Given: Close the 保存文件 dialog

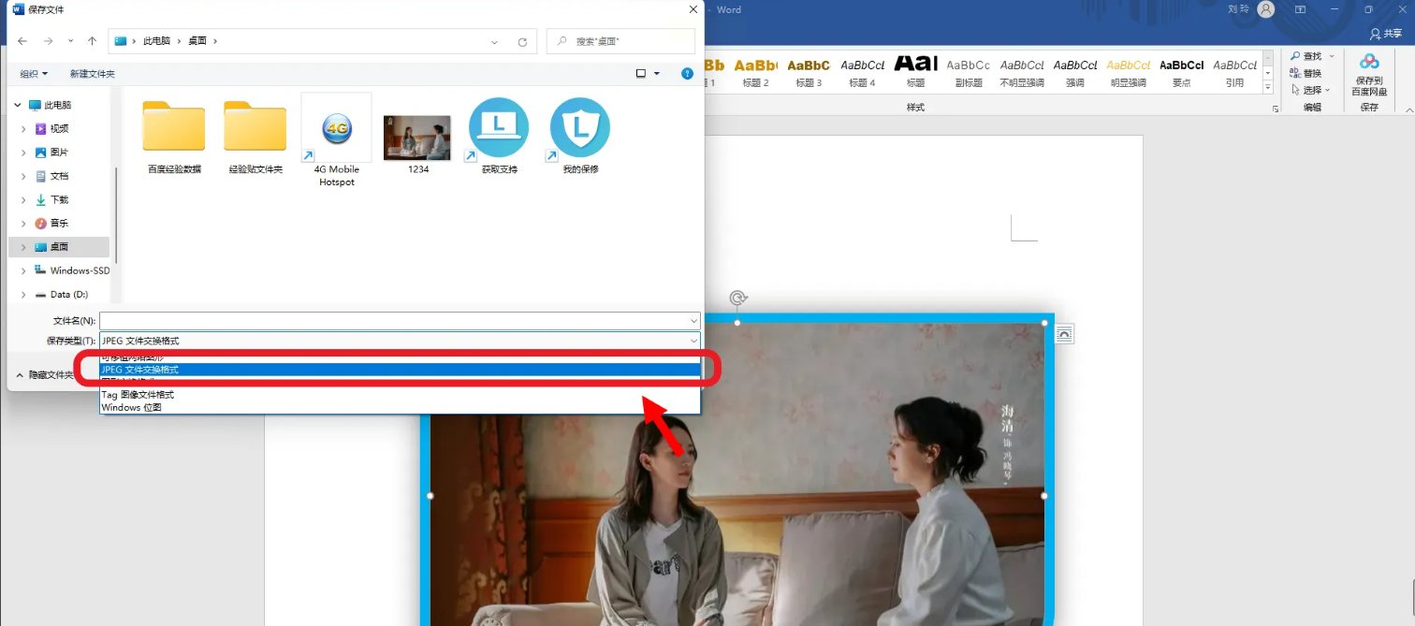Looking at the screenshot, I should click(693, 9).
